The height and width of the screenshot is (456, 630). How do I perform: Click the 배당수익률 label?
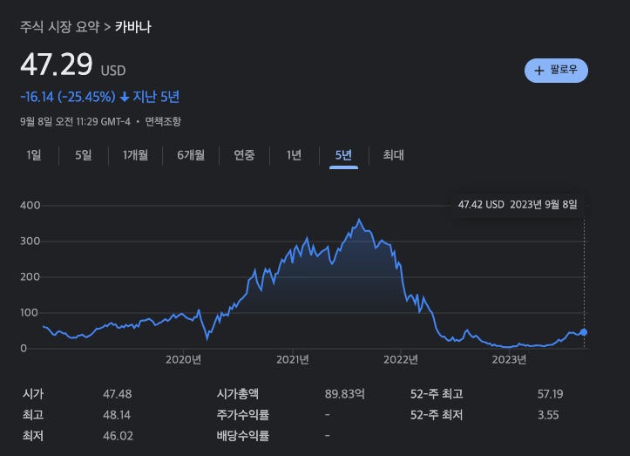243,435
